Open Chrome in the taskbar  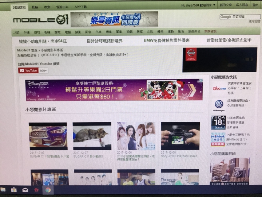(x=48, y=190)
